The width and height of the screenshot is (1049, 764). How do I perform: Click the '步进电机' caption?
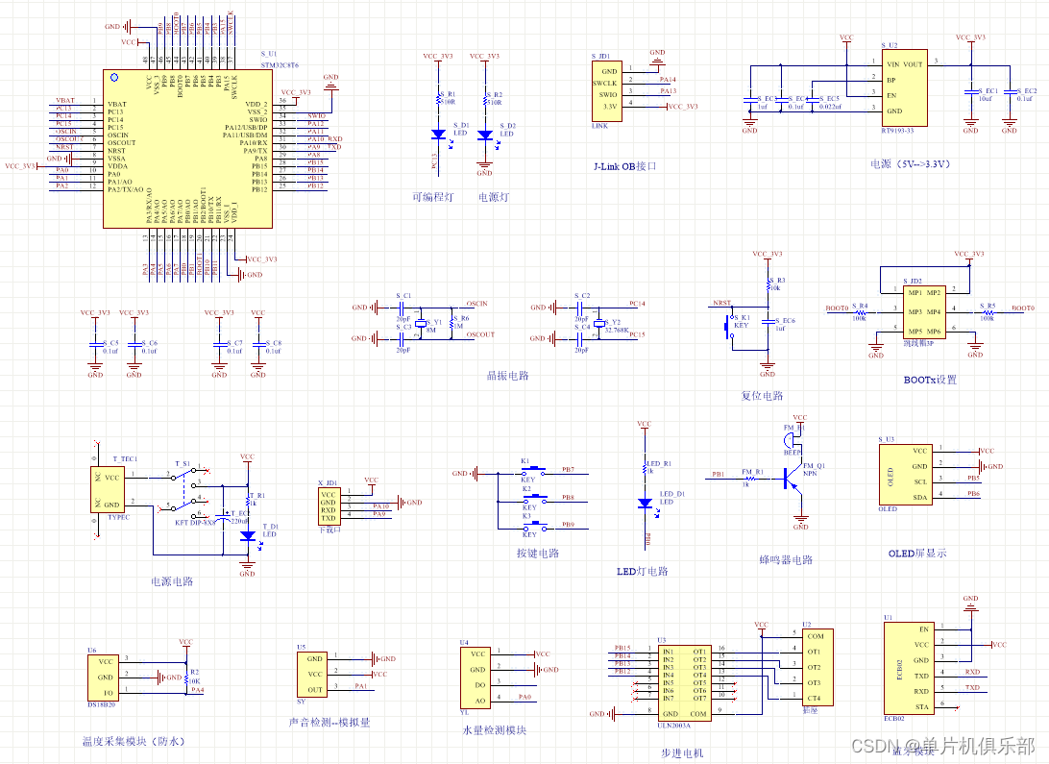[682, 752]
